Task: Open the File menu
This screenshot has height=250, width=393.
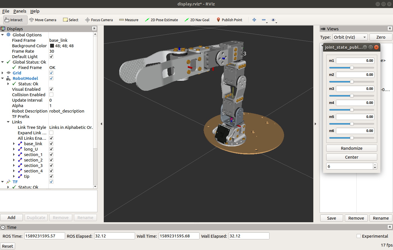Action: pyautogui.click(x=6, y=11)
